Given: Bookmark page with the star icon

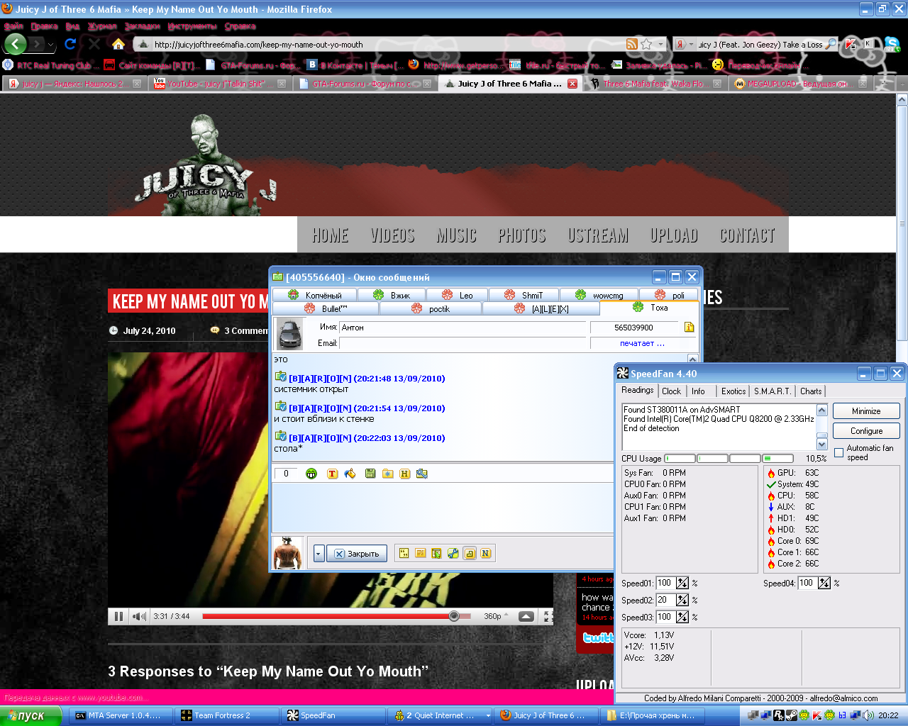Looking at the screenshot, I should pyautogui.click(x=646, y=44).
